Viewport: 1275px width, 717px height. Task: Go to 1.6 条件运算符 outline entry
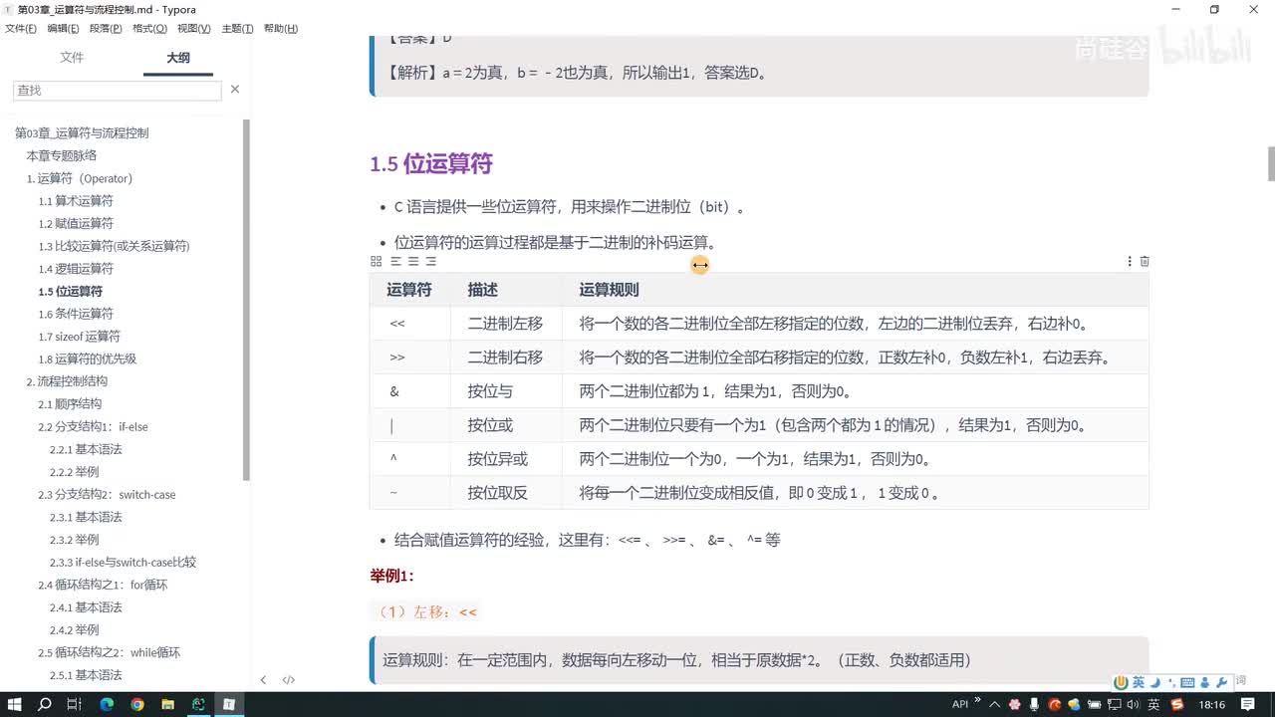[x=76, y=314]
